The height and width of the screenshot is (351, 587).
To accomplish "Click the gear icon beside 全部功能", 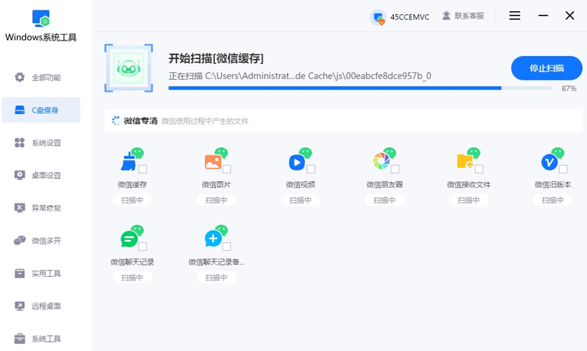I will pos(20,78).
